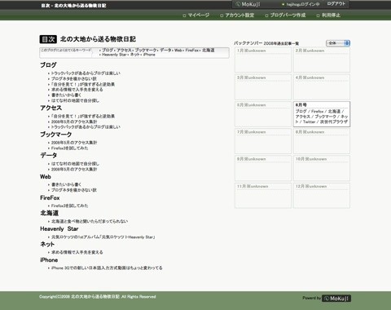
Task: Click the iPhone section heading
Action: 49,260
